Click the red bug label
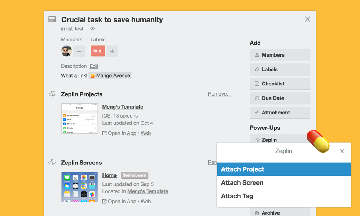The image size is (360, 216). [x=98, y=51]
